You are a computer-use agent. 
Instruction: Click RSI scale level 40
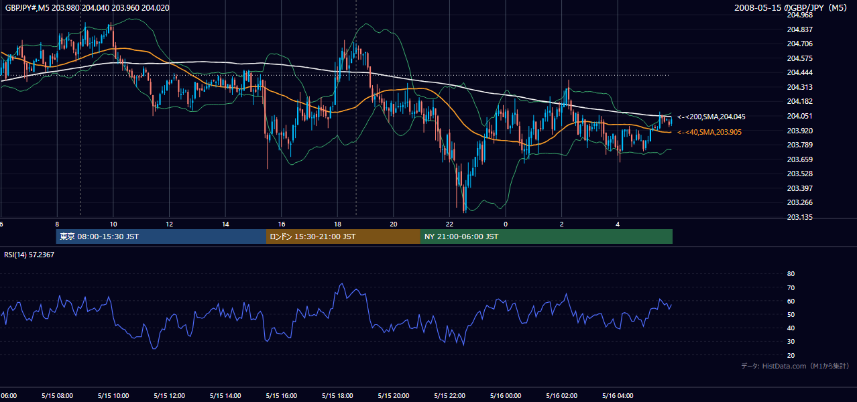click(x=791, y=328)
